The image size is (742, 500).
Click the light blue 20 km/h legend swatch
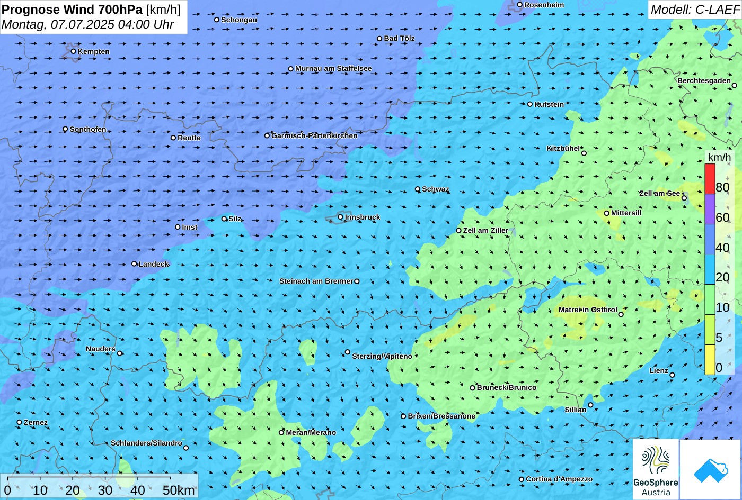710,269
